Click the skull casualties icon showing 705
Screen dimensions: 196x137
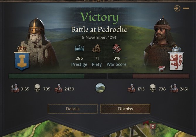coord(37,88)
